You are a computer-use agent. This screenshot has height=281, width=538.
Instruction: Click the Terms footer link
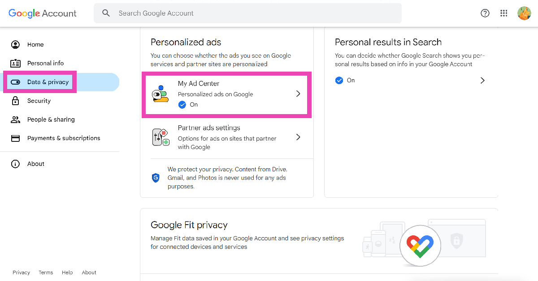pyautogui.click(x=46, y=272)
